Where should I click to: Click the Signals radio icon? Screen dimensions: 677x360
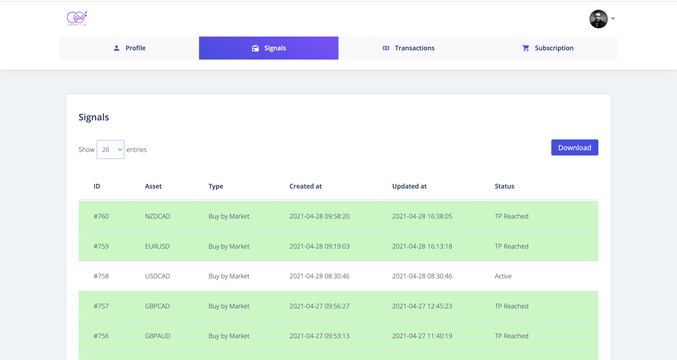point(255,48)
